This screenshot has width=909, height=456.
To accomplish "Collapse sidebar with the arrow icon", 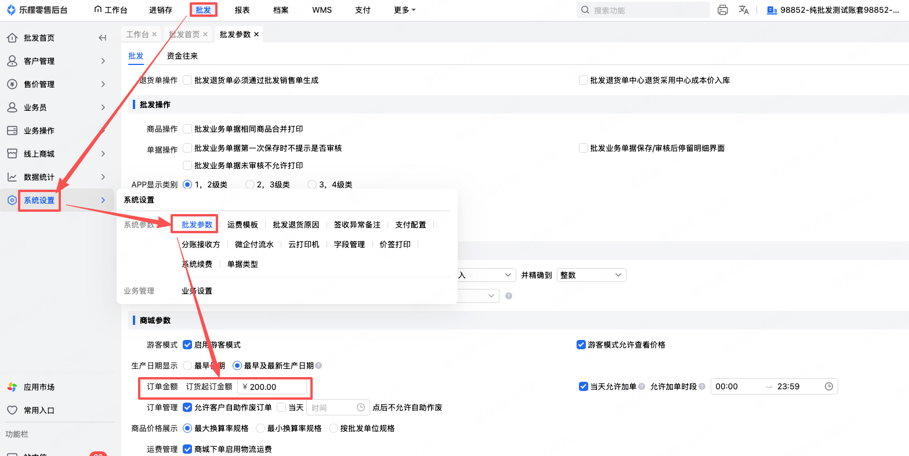I will 103,38.
